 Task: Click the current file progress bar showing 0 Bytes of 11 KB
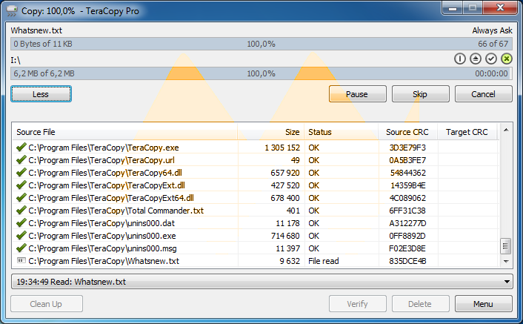261,44
